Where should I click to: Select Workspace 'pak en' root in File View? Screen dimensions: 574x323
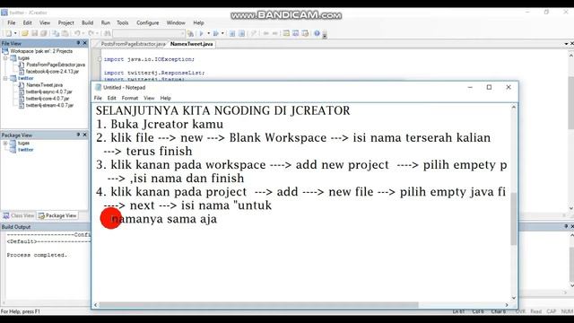(41, 51)
